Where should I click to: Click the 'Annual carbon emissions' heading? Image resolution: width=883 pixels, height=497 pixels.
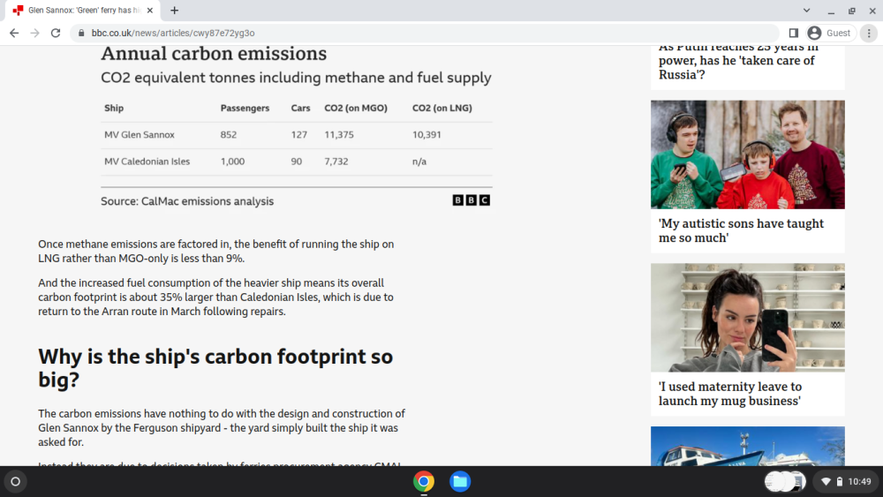pos(214,54)
